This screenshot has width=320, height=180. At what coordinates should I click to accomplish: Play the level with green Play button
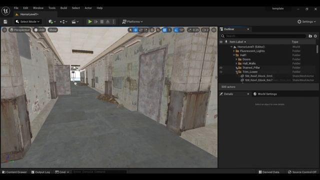(90, 21)
